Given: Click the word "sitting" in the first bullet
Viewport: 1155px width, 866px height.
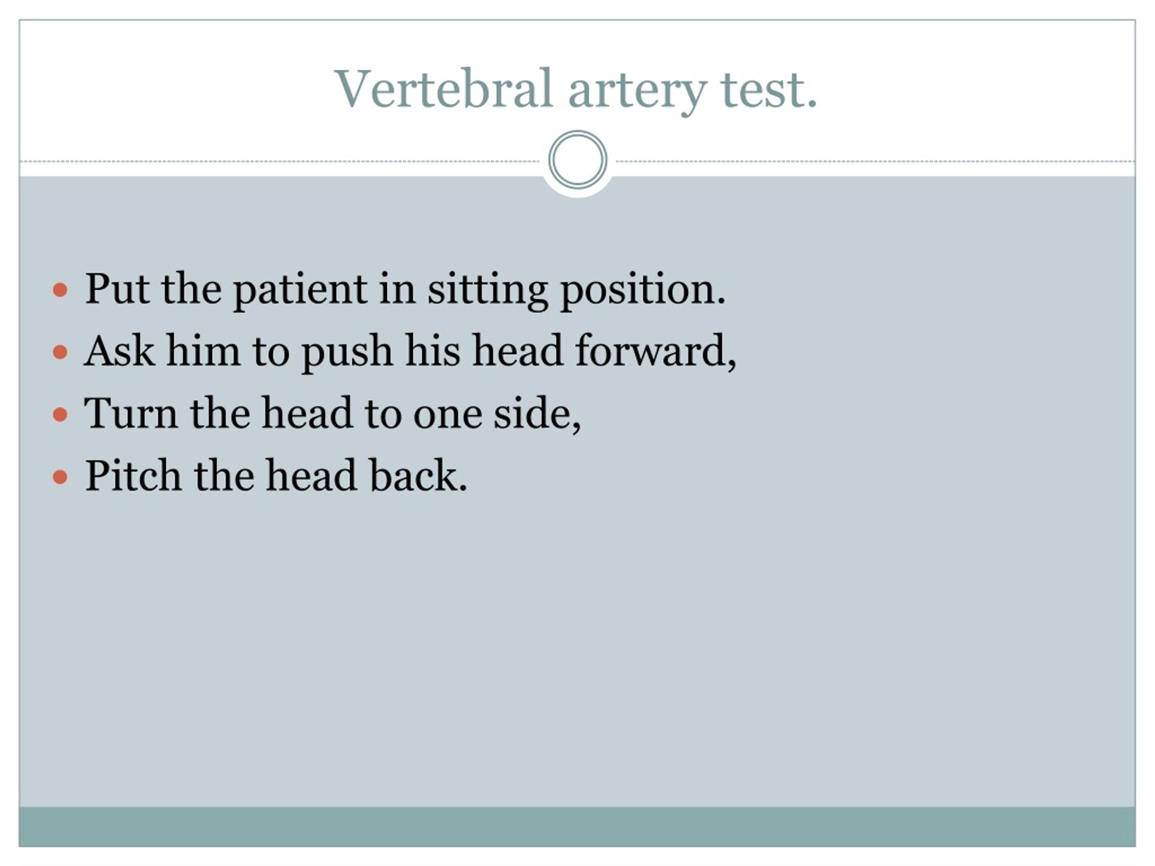Looking at the screenshot, I should pos(488,291).
